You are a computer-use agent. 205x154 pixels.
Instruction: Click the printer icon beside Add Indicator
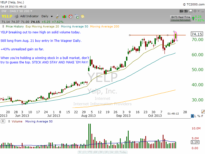pyautogui.click(x=16, y=16)
